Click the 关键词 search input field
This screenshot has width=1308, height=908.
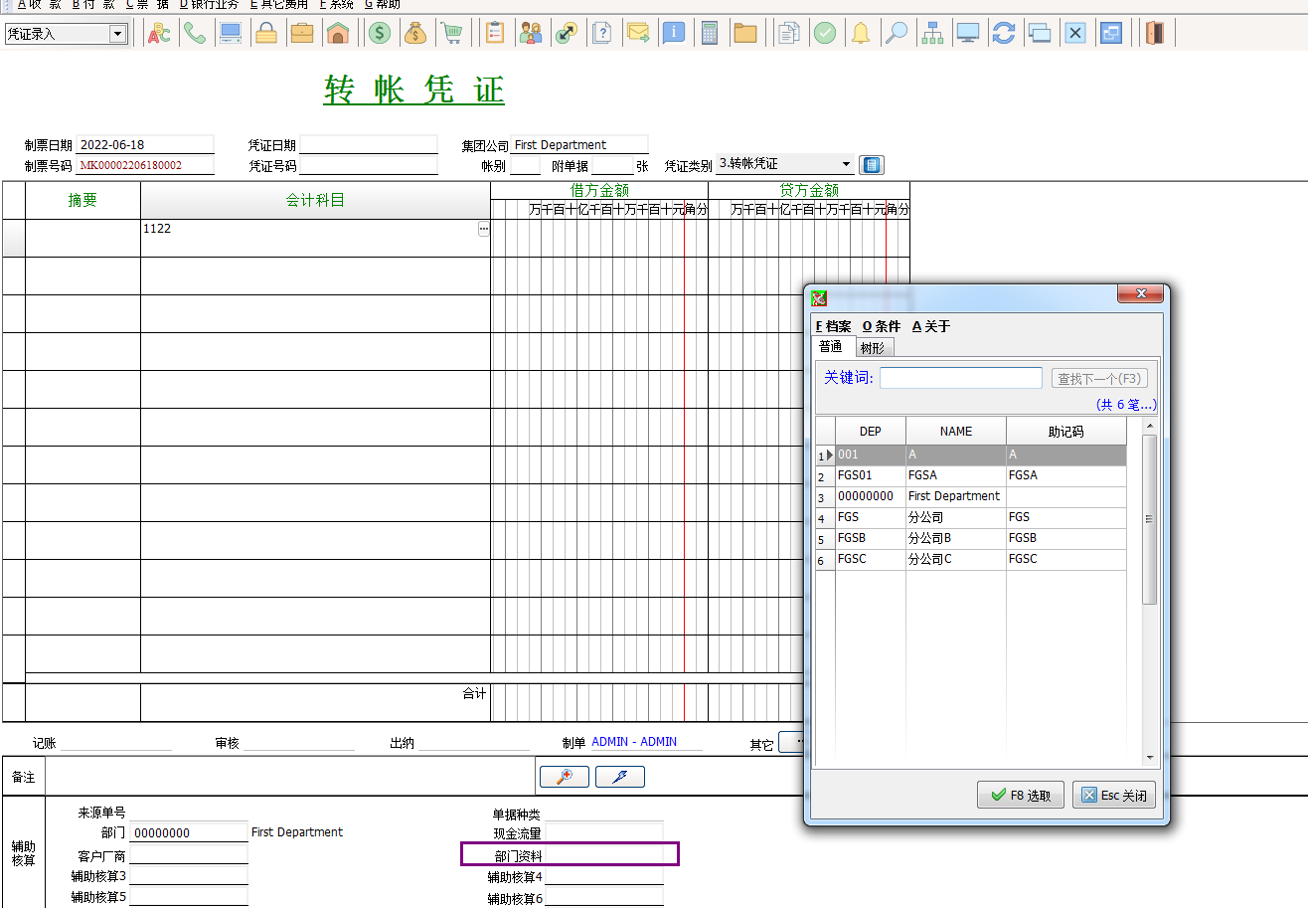point(960,378)
